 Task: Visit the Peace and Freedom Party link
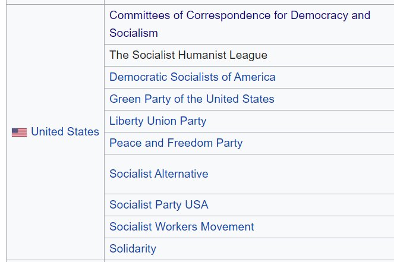coord(175,143)
